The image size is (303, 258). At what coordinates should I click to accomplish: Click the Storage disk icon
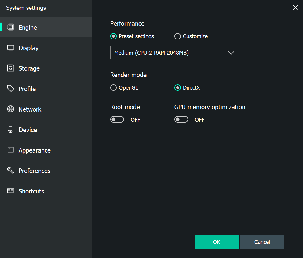point(11,68)
